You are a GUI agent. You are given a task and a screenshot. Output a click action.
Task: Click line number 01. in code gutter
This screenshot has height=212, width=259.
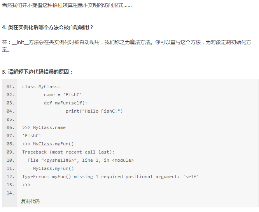(10, 87)
